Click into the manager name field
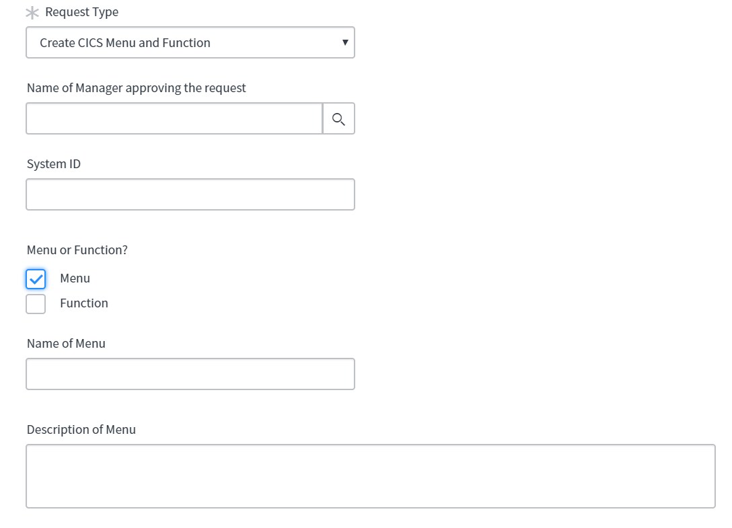This screenshot has height=528, width=732. click(174, 119)
